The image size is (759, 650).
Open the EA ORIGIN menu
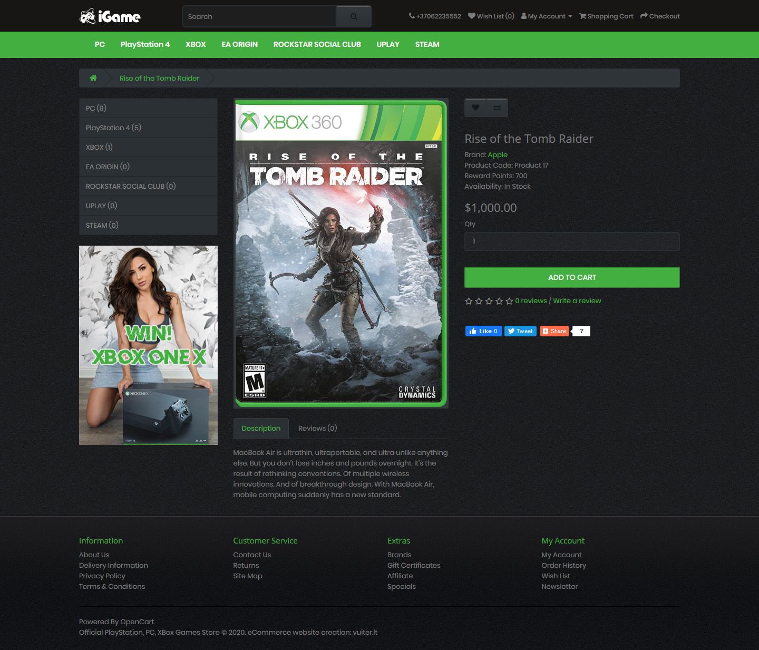[x=239, y=44]
